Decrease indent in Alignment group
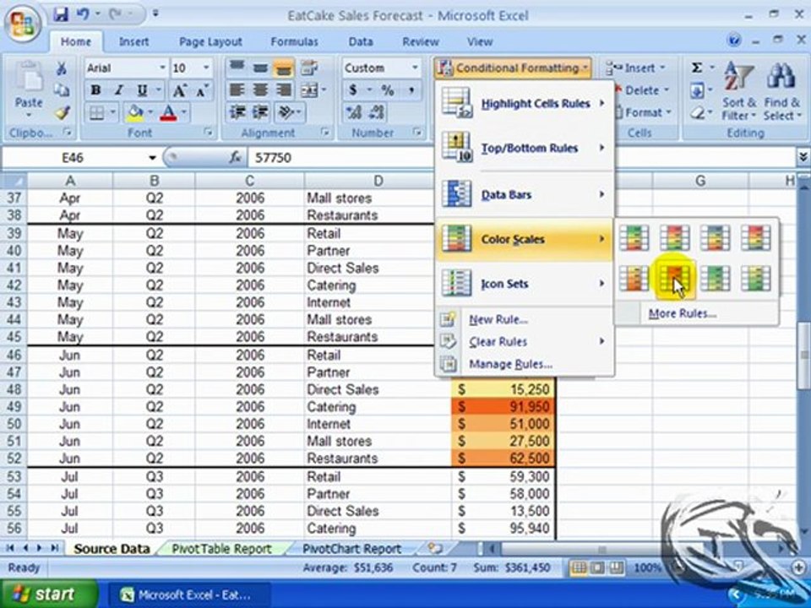The height and width of the screenshot is (608, 811). (x=237, y=112)
